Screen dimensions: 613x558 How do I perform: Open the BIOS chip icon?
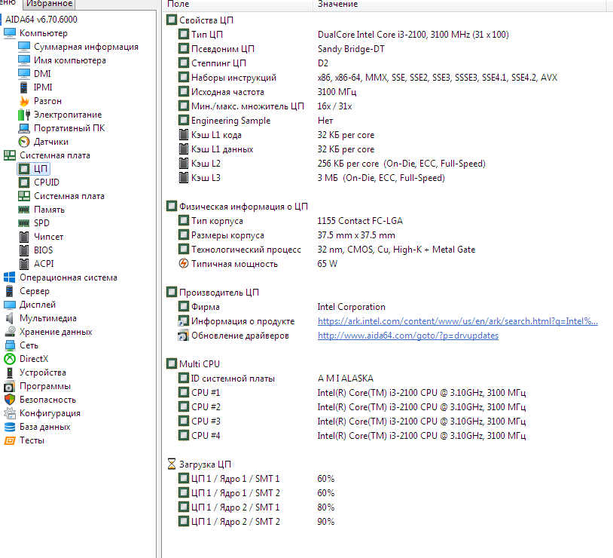point(24,250)
